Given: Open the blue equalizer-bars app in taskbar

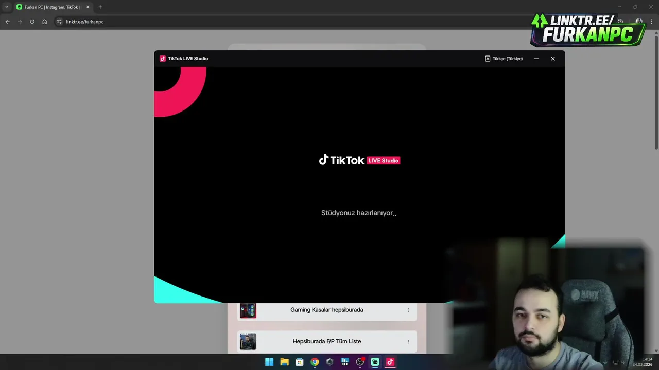Looking at the screenshot, I should click(345, 362).
